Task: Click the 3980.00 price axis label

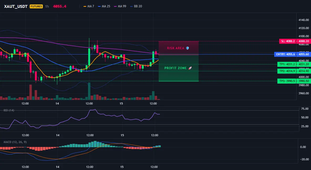Action: click(304, 85)
